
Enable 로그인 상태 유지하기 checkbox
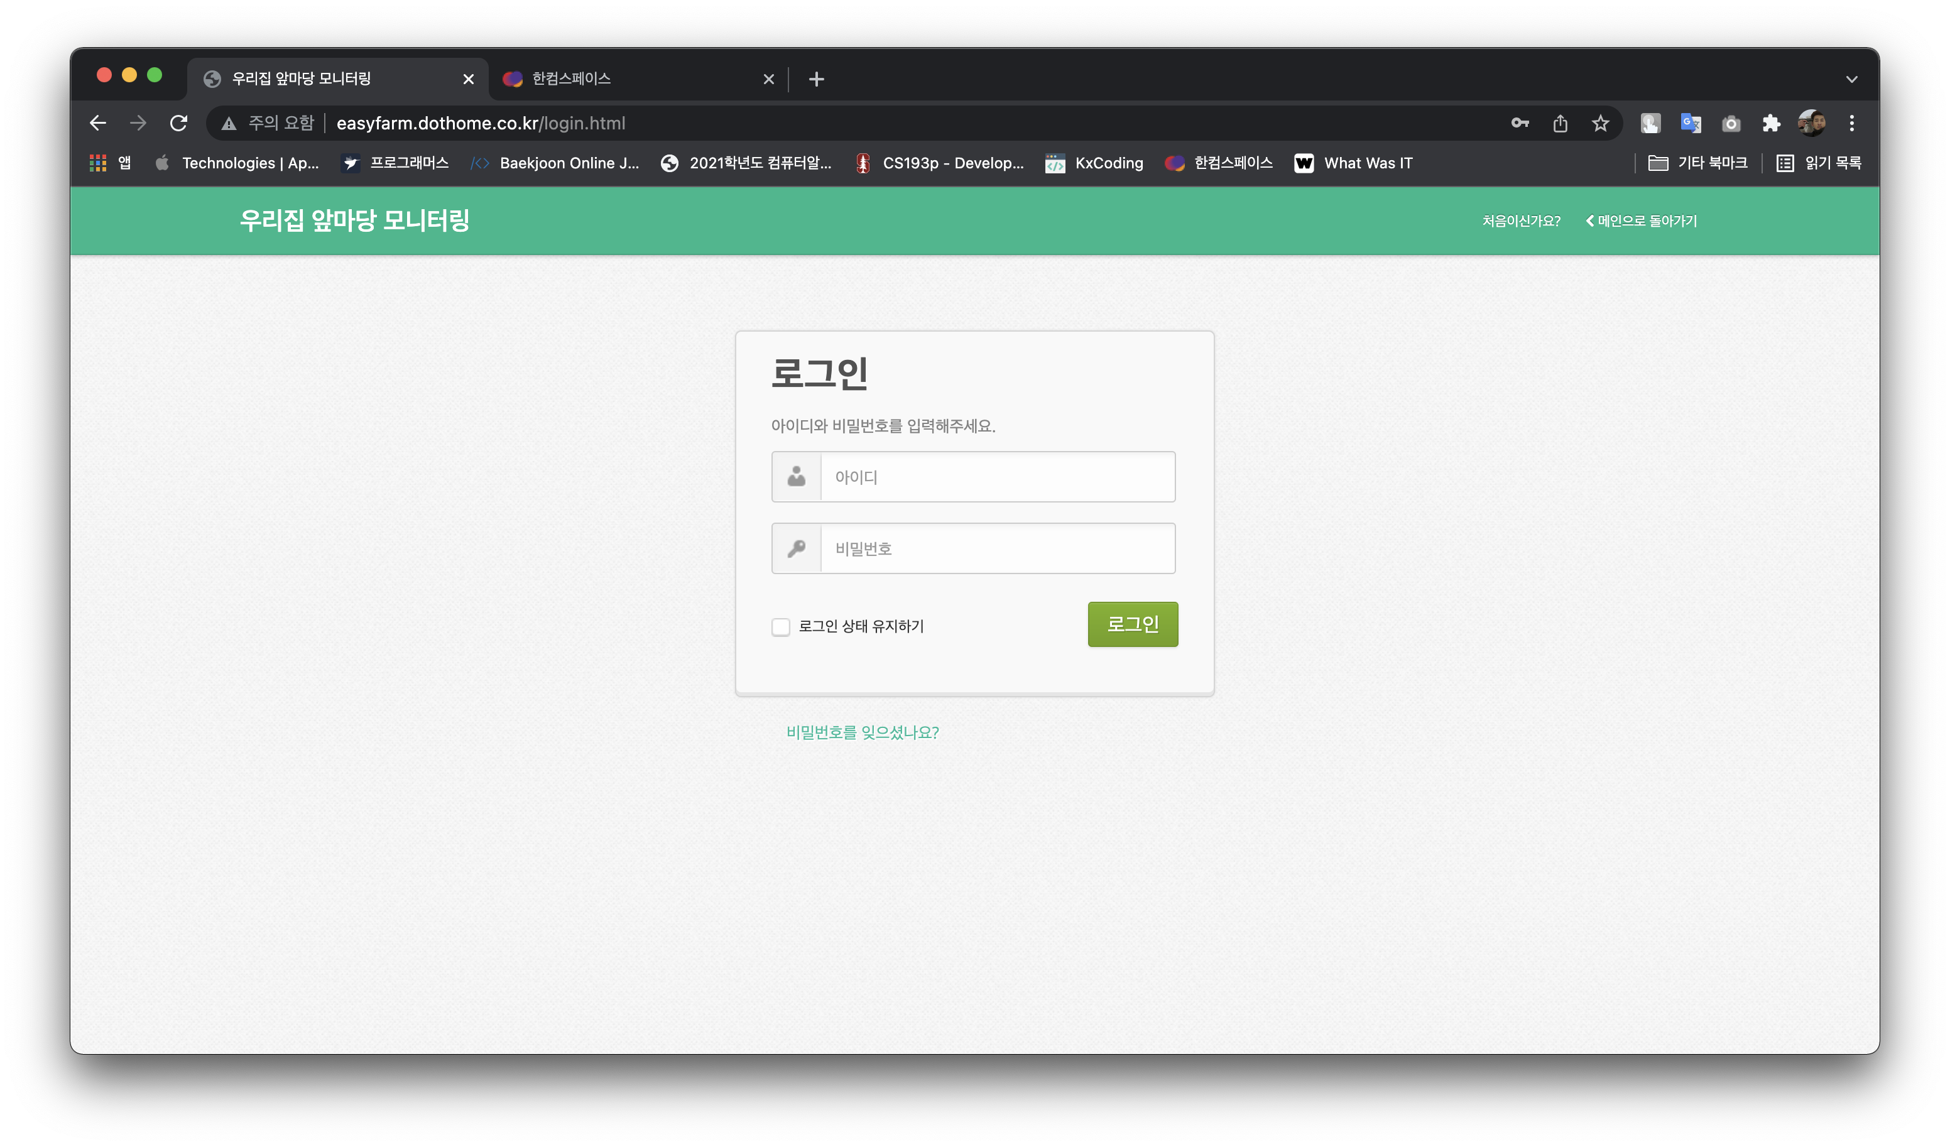[x=781, y=626]
